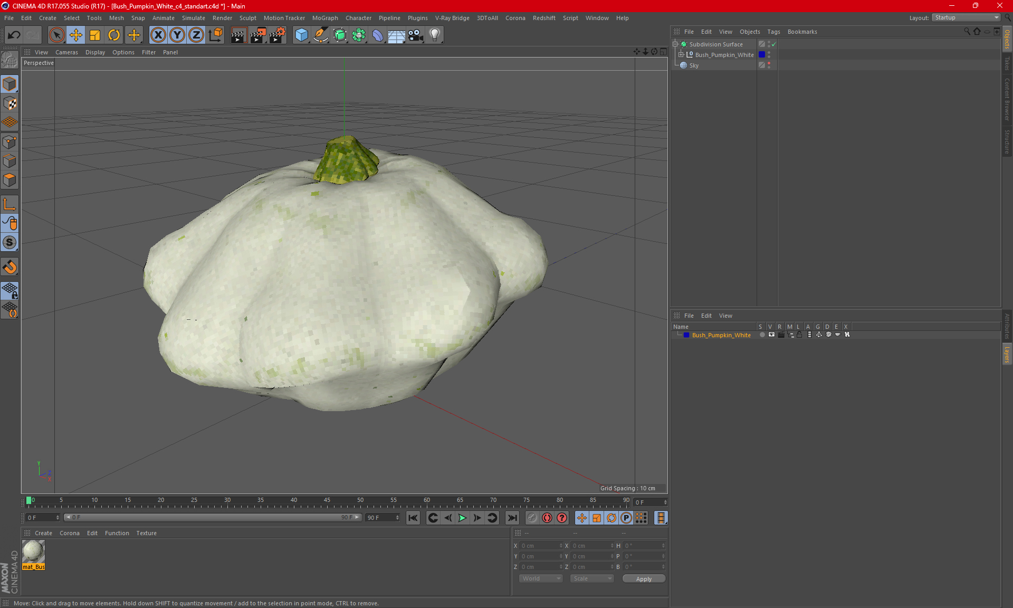The image size is (1013, 608).
Task: Click the Apply button
Action: (x=644, y=578)
